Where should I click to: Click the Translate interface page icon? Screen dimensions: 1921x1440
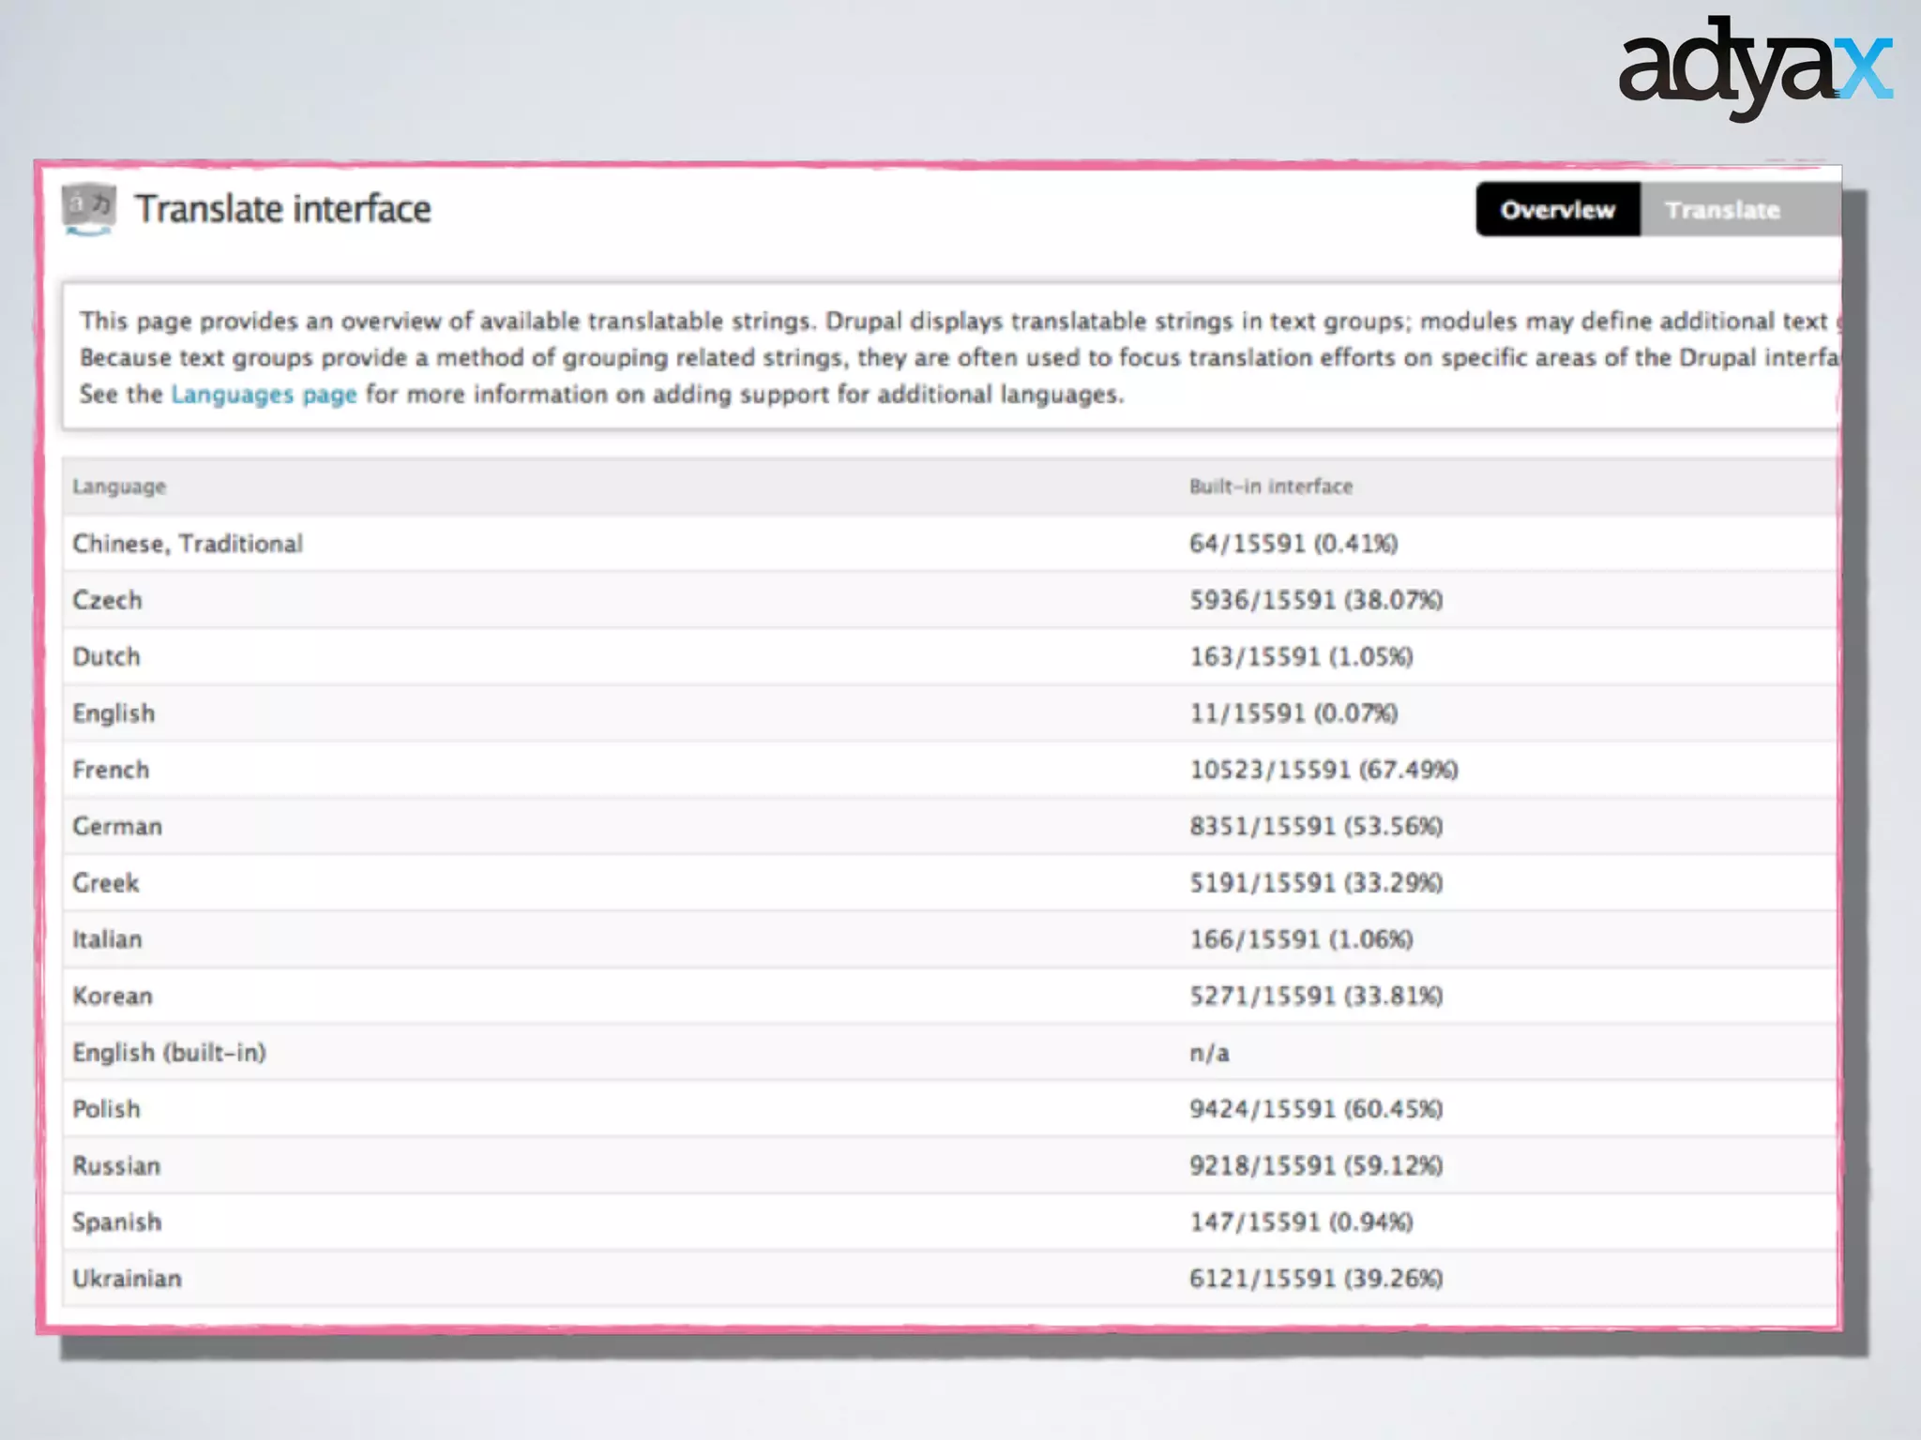(x=89, y=208)
